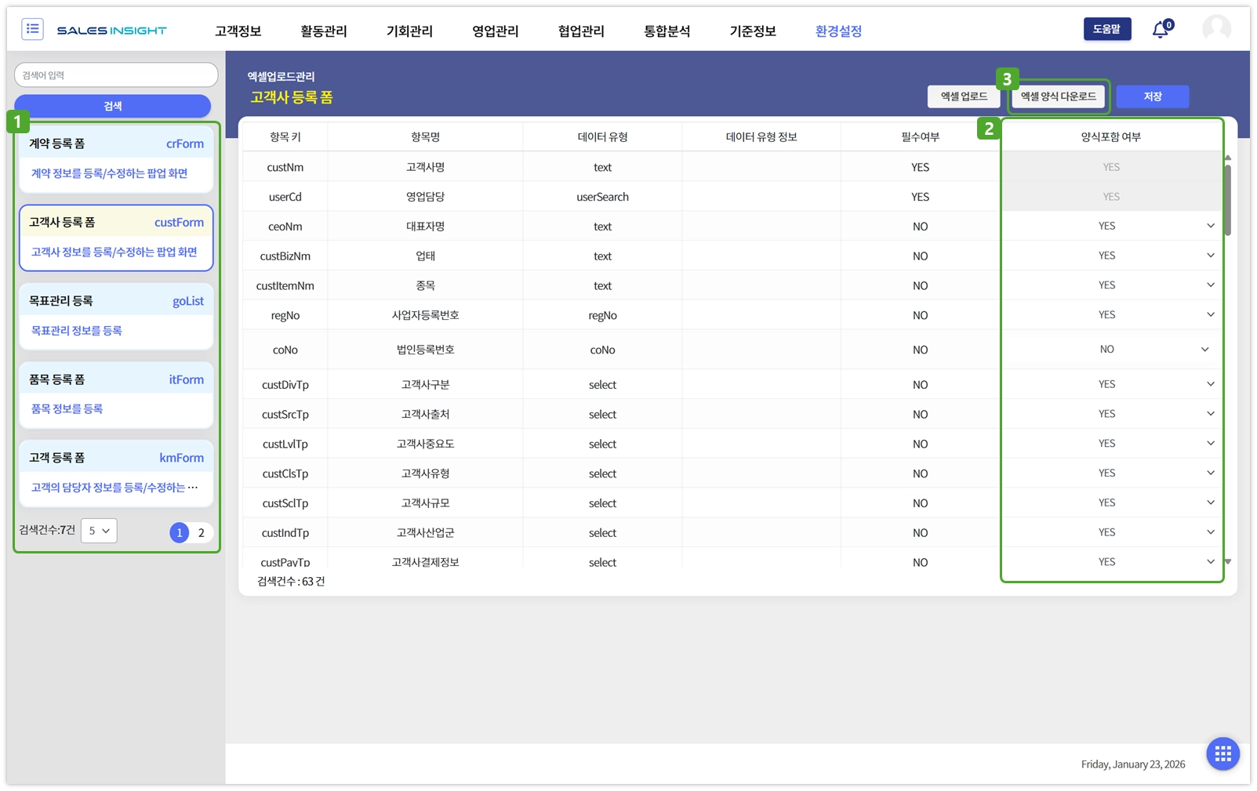Go to page 1 of form list
1257x791 pixels.
[180, 533]
